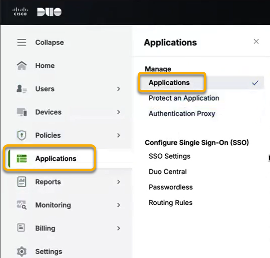Expand the Billing submenu chevron

click(118, 228)
